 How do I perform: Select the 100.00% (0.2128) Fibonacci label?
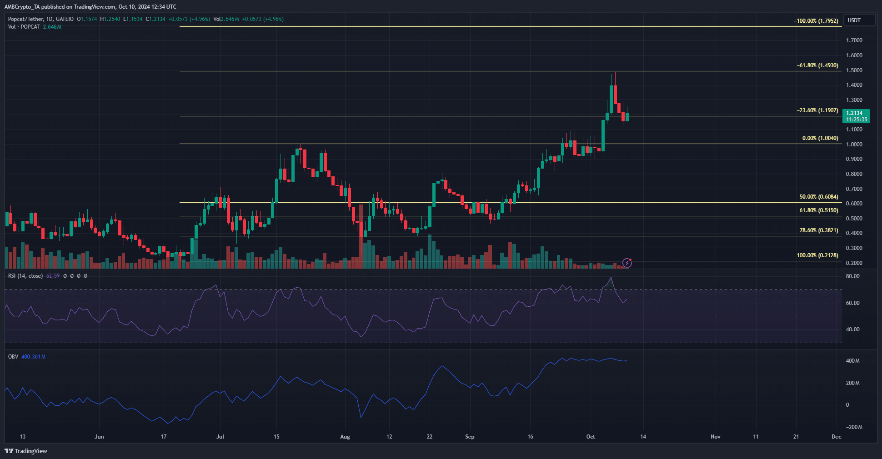(817, 255)
